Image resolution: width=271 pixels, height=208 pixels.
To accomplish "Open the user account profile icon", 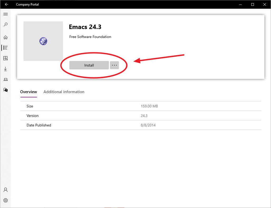I will click(6, 190).
